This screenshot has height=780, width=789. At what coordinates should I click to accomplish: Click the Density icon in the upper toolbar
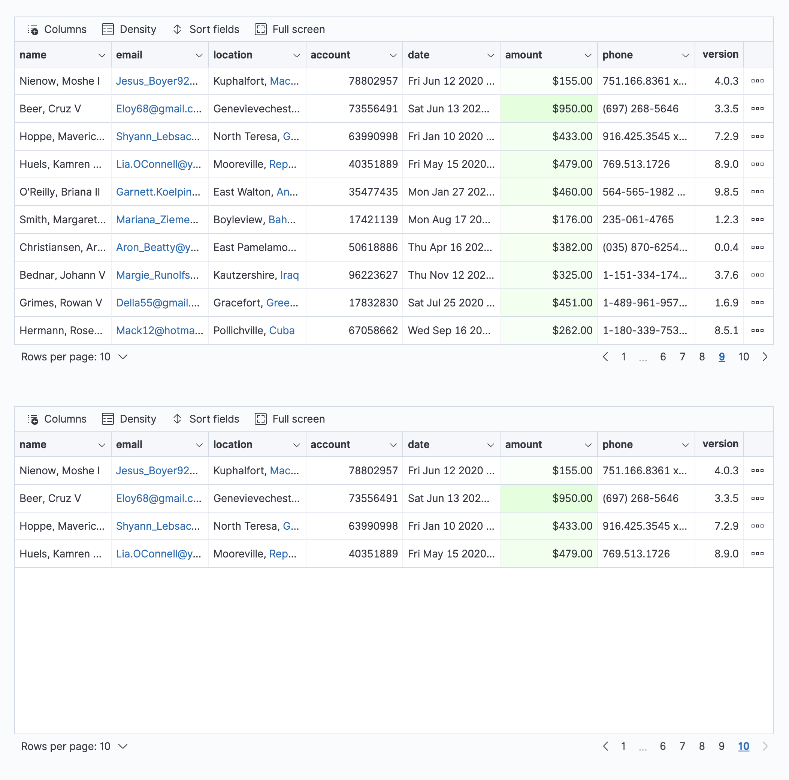107,29
